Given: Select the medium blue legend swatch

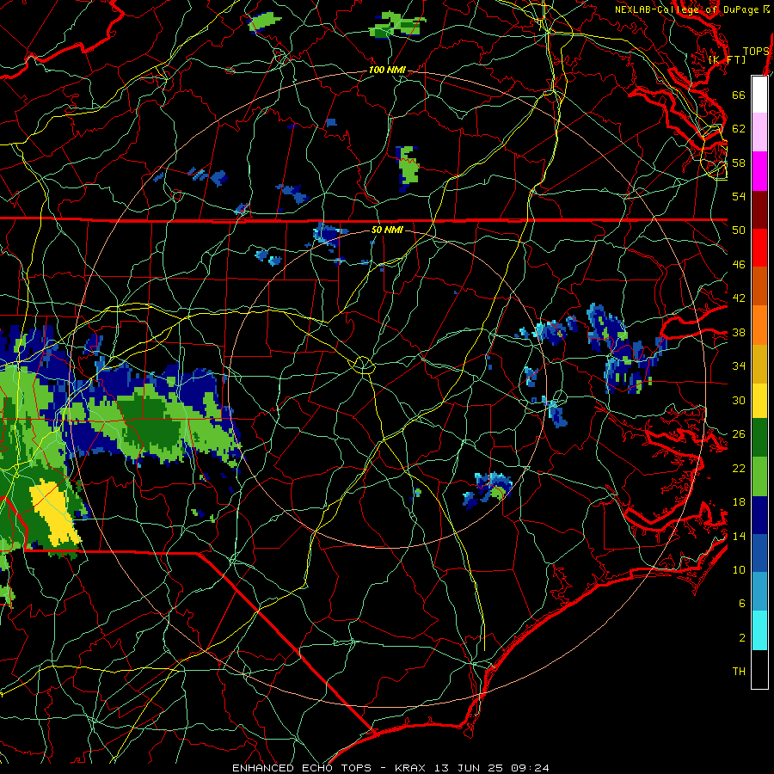Looking at the screenshot, I should point(759,553).
